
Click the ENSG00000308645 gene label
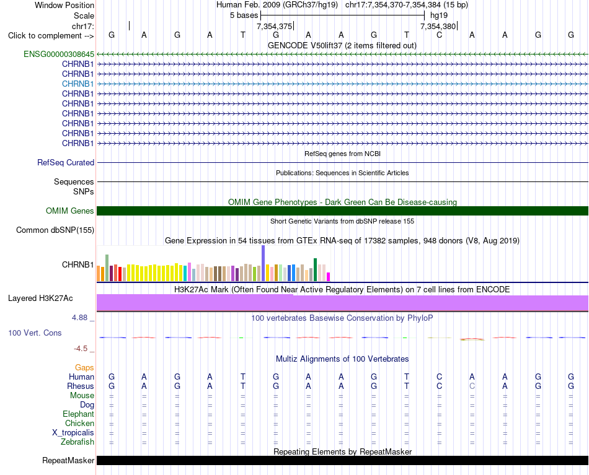tap(59, 54)
